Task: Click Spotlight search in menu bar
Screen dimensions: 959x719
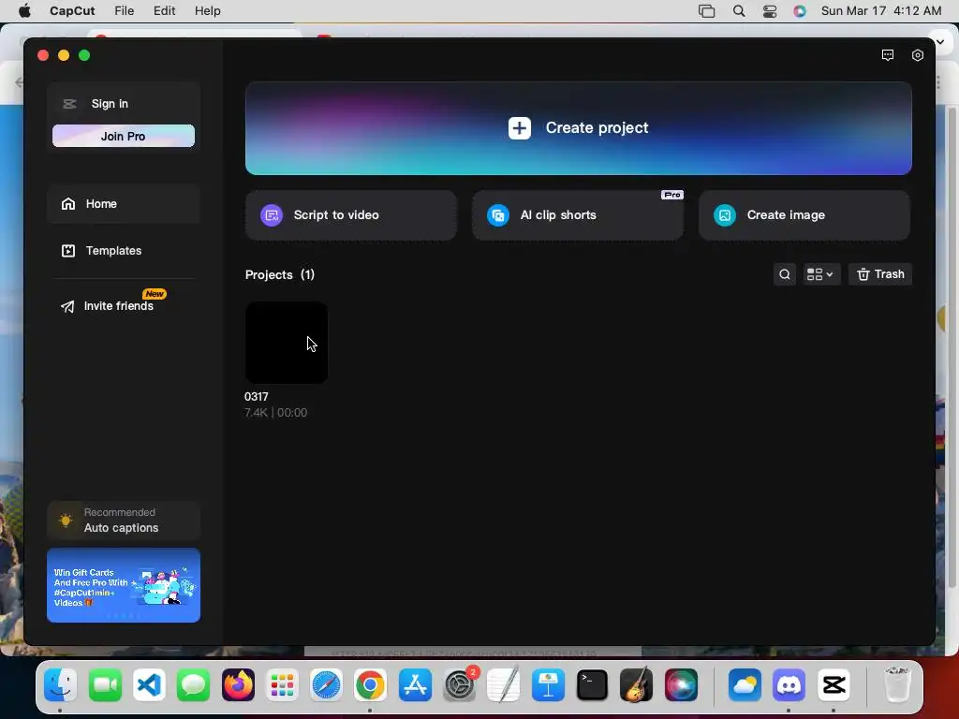Action: click(739, 11)
